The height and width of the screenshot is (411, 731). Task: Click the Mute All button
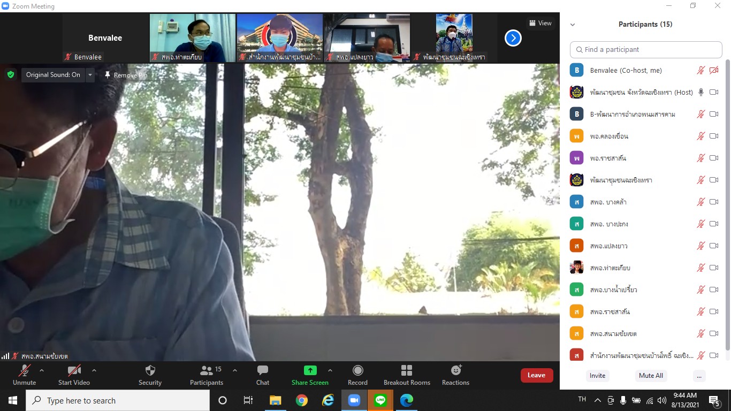point(651,376)
